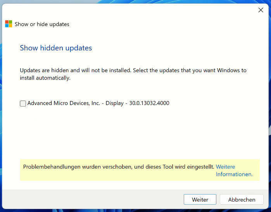The height and width of the screenshot is (212, 271).
Task: Click the Microsoft logo icon in the title
Action: [9, 24]
